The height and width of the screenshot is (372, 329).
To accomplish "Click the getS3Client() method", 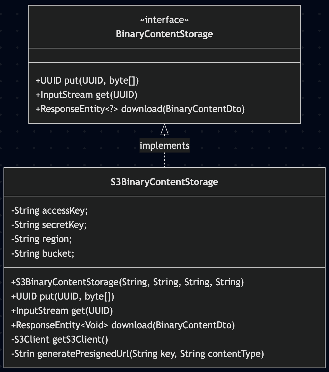I will click(60, 340).
